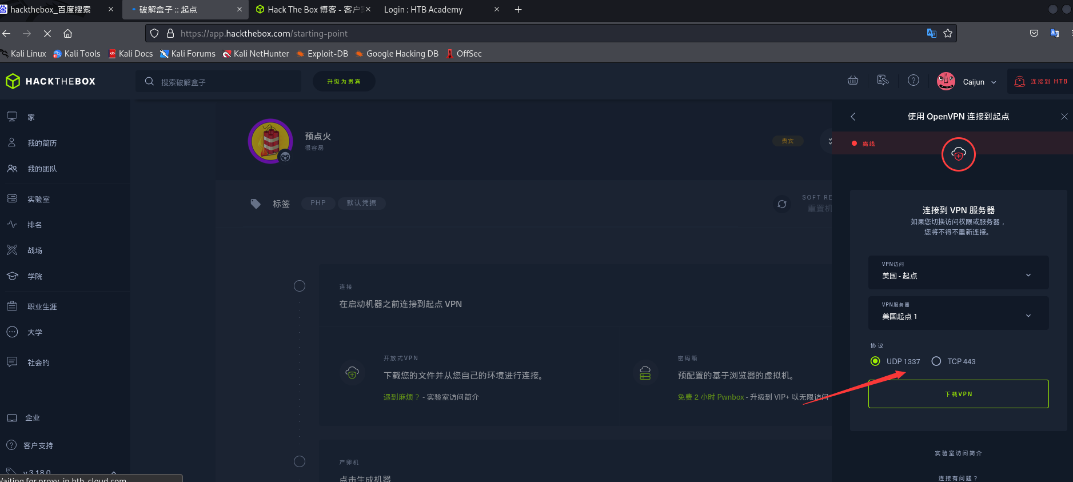Viewport: 1073px width, 482px height.
Task: Open Google Hacking DB bookmark
Action: (397, 54)
